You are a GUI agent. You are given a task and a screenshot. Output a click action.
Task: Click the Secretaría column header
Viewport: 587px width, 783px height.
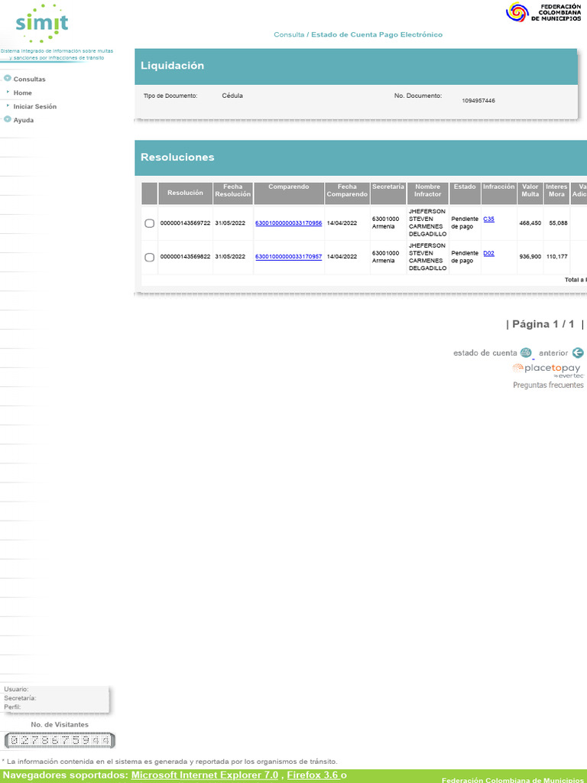tap(388, 193)
